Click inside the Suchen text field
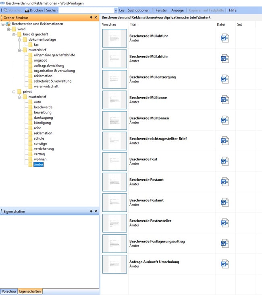Image resolution: width=262 pixels, height=295 pixels. pyautogui.click(x=86, y=10)
